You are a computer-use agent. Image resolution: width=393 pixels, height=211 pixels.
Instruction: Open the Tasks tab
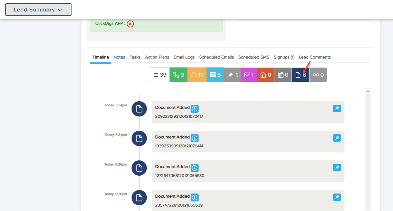click(x=135, y=57)
